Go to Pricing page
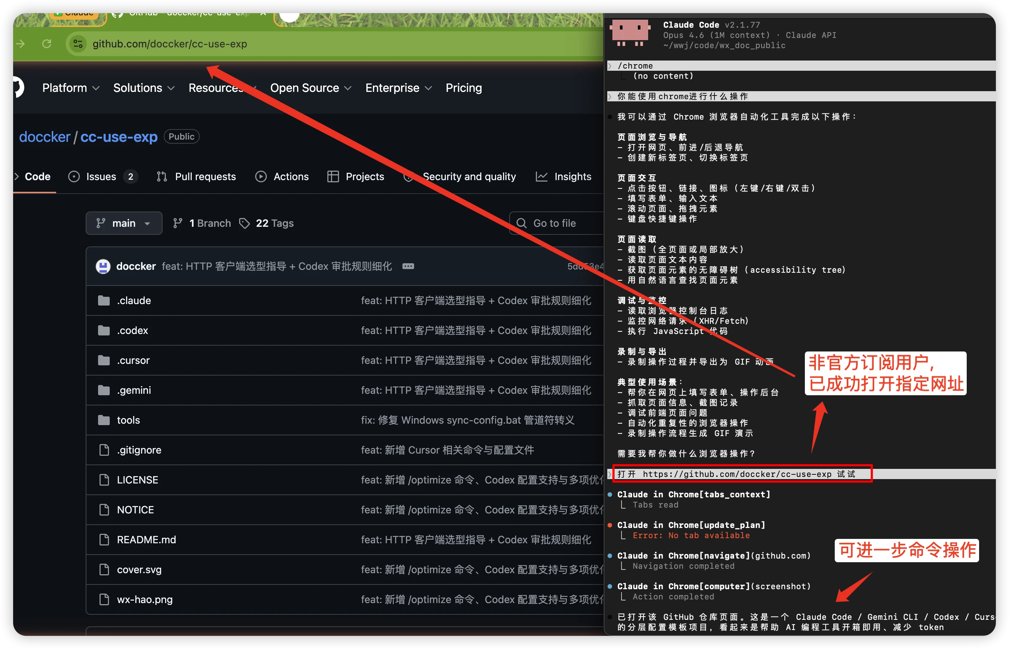This screenshot has width=1009, height=649. tap(463, 88)
